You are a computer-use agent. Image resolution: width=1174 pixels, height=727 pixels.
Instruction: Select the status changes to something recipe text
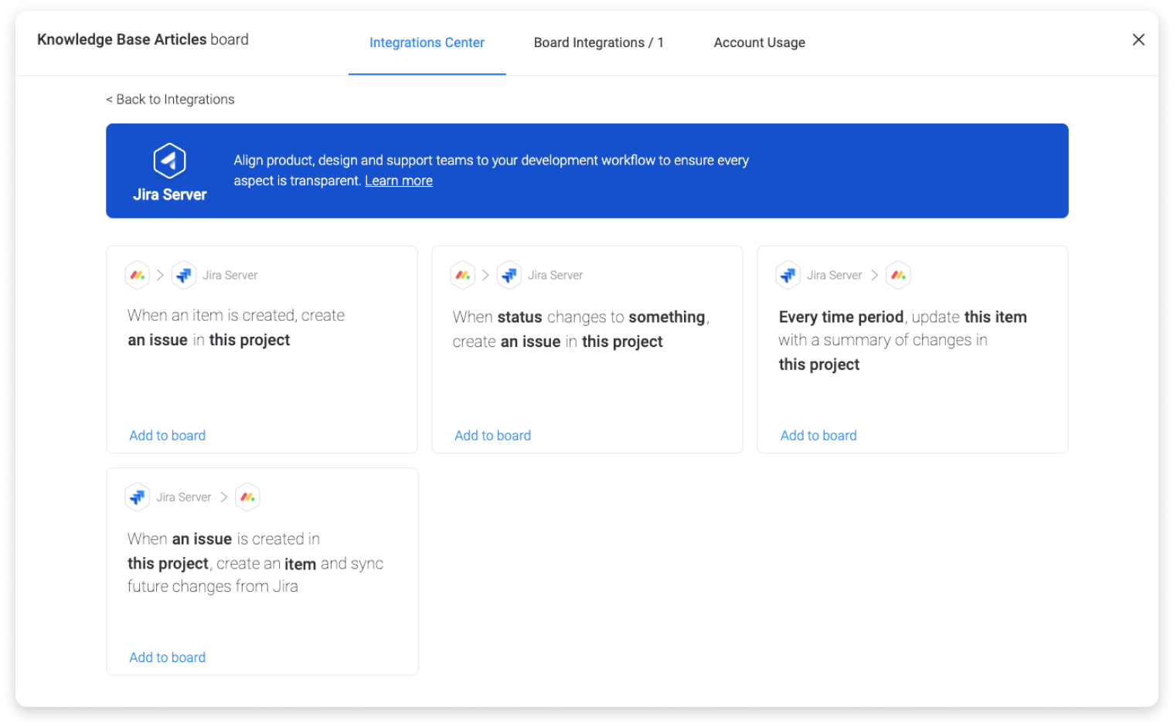click(581, 329)
